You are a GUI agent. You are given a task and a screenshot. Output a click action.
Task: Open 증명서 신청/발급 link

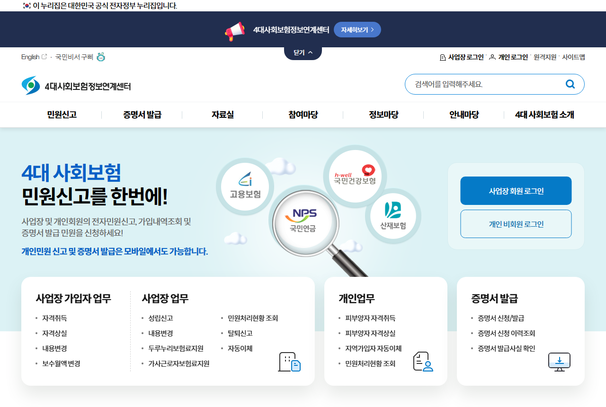[501, 318]
